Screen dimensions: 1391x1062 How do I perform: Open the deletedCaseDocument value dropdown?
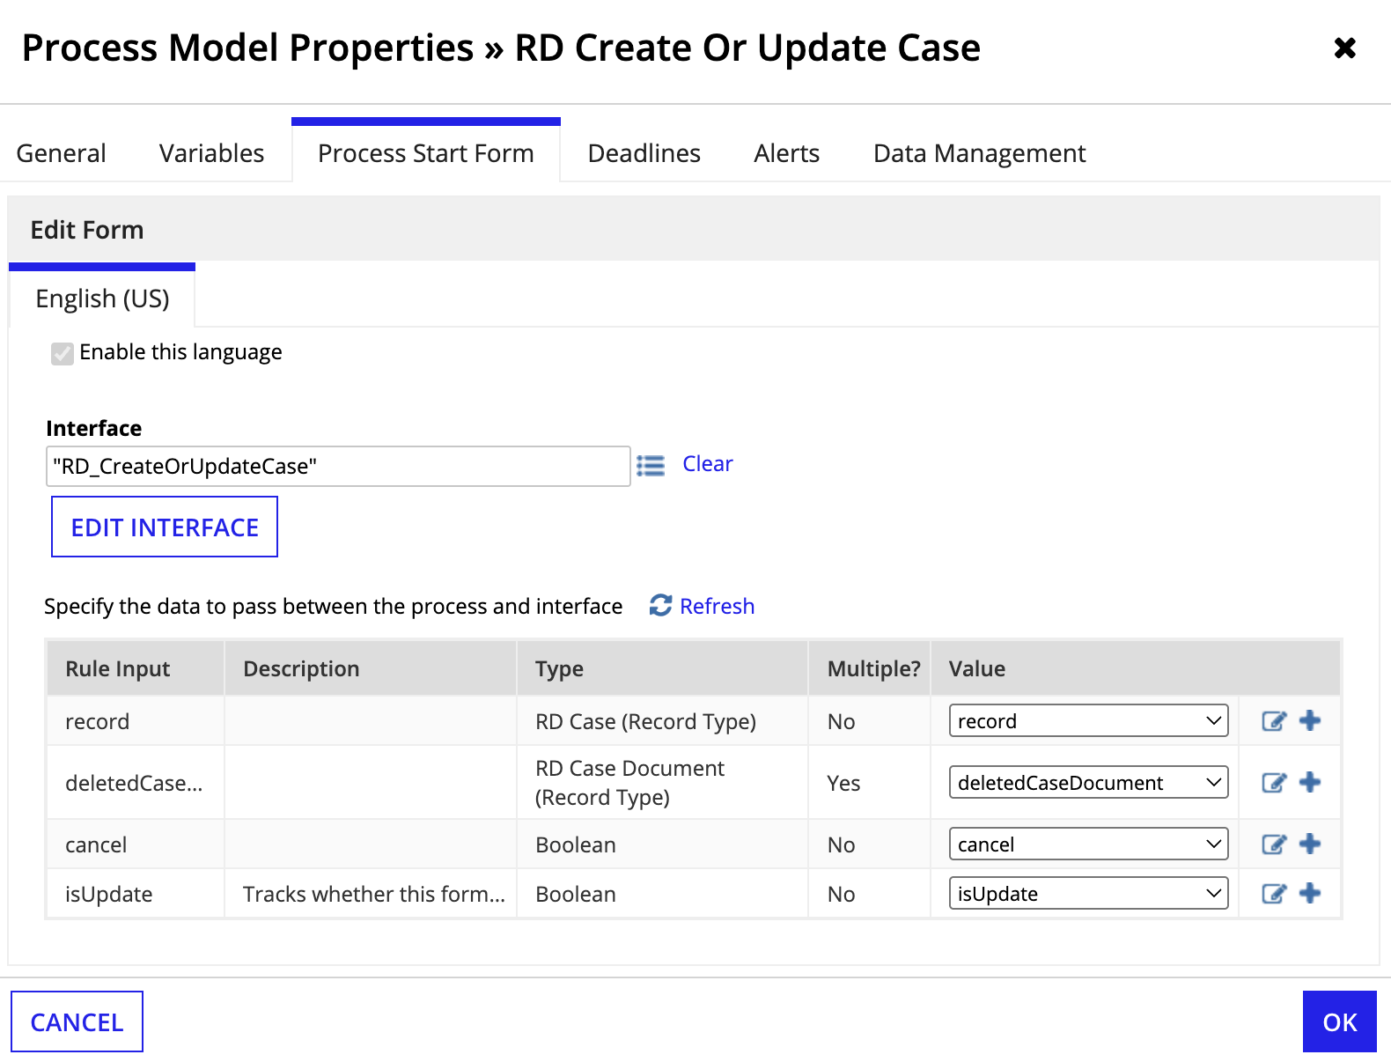tap(1088, 783)
